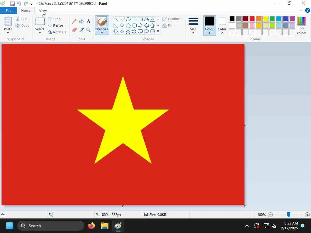Select the Color picker eyedropper tool
The image size is (311, 233).
(x=81, y=30)
